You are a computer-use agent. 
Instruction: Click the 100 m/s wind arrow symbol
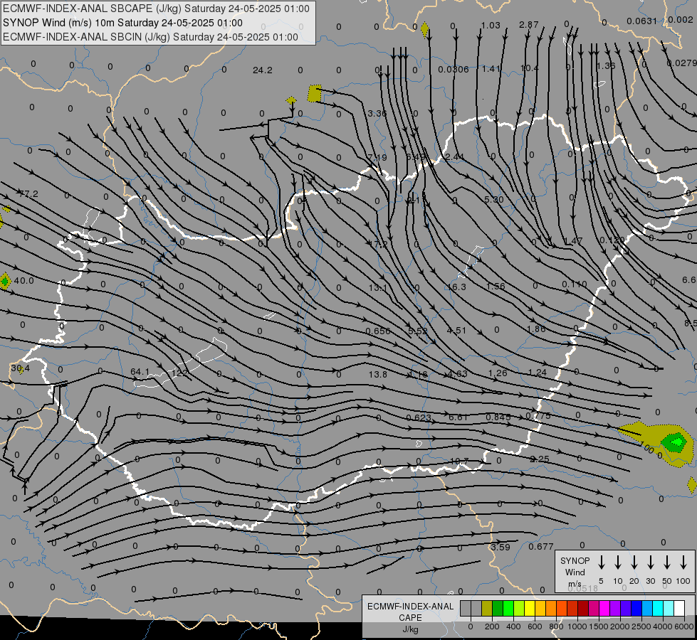click(x=683, y=562)
